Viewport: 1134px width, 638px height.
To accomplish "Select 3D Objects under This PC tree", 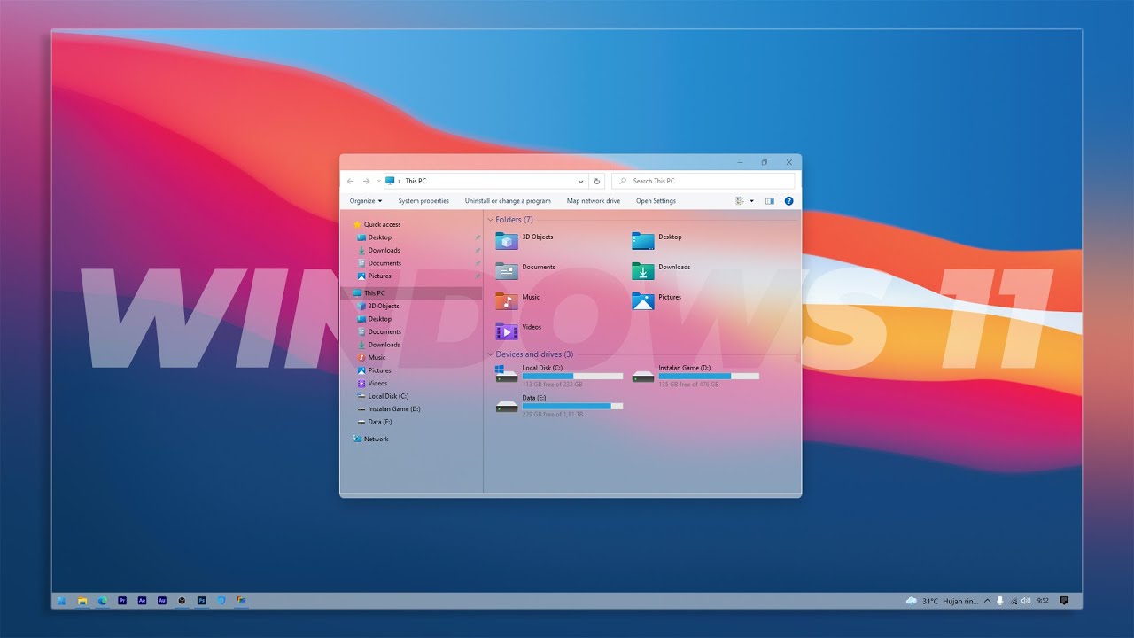I will pos(377,306).
